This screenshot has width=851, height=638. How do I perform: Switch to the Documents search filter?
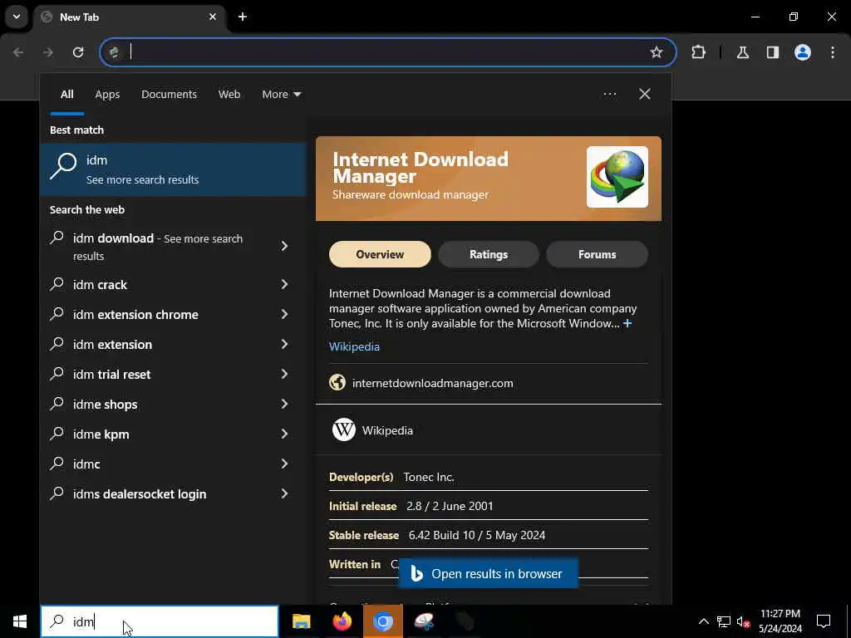[169, 95]
